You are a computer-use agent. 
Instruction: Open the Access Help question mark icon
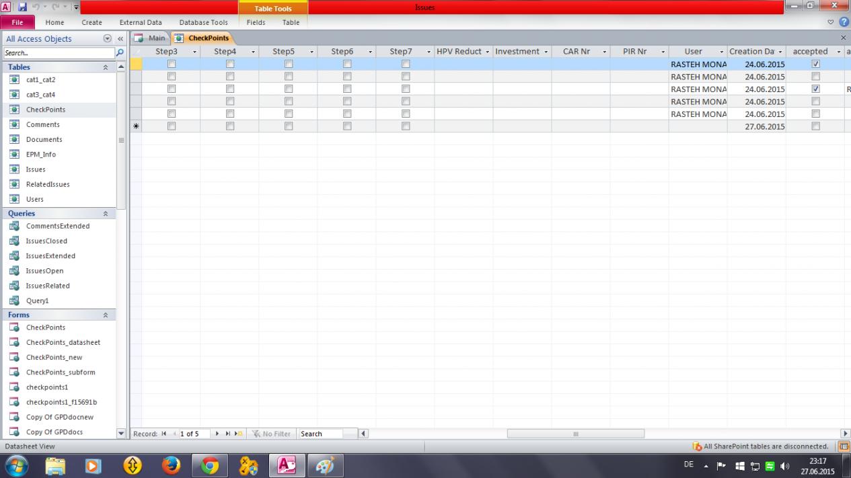844,22
